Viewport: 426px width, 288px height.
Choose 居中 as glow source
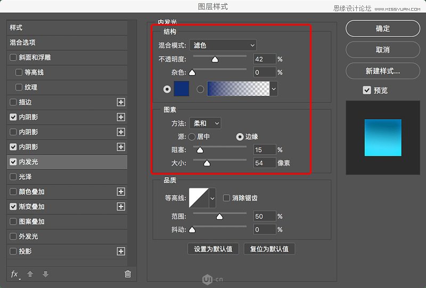coord(192,137)
